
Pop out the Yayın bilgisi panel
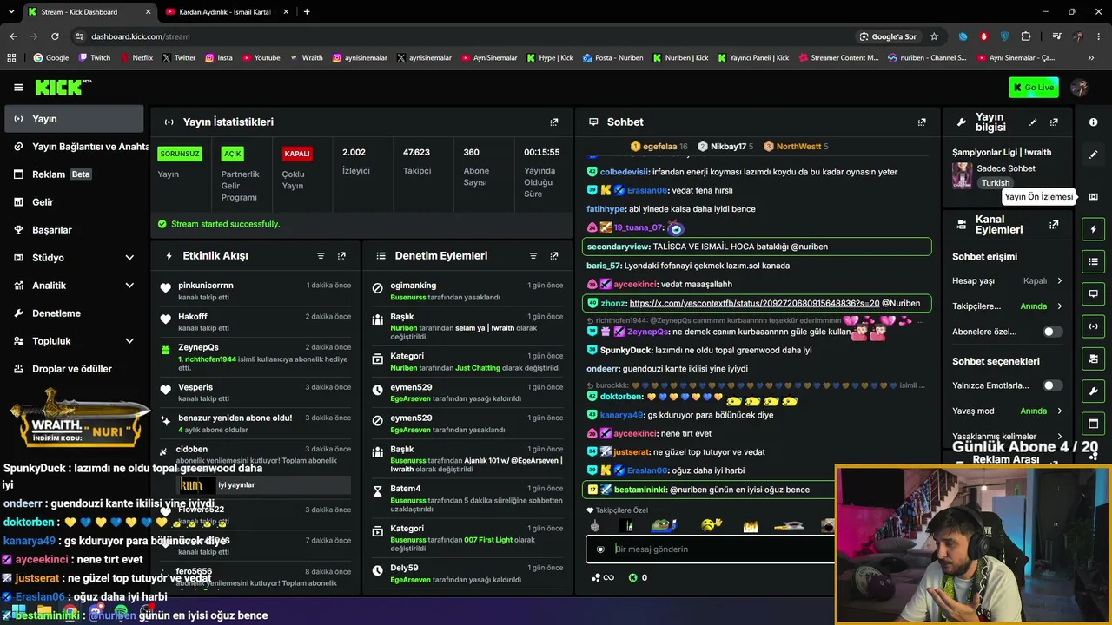point(1054,122)
